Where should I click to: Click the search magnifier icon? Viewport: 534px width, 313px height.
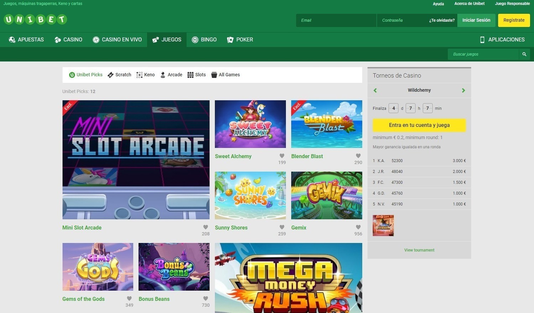click(524, 54)
